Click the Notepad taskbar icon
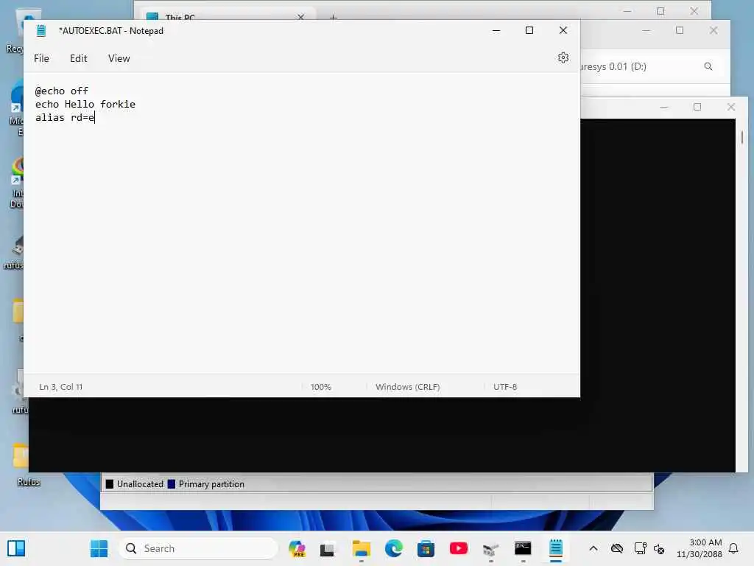The image size is (754, 566). click(x=556, y=548)
